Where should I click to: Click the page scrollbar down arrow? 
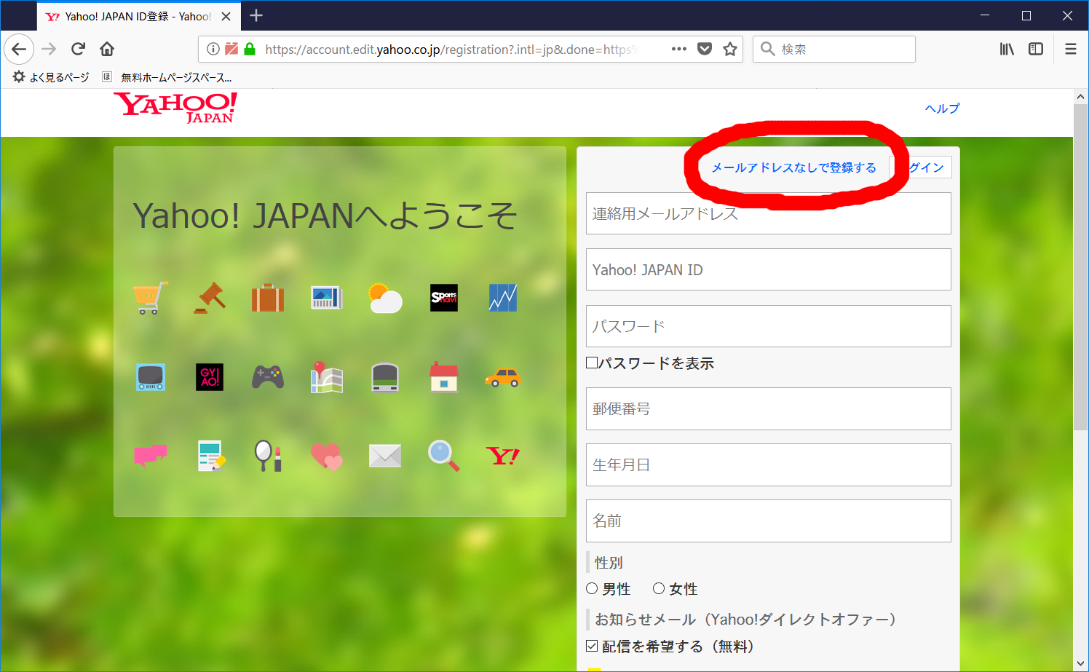pos(1080,663)
